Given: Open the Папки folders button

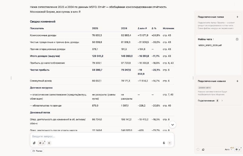Looking at the screenshot, I should tap(37, 151).
